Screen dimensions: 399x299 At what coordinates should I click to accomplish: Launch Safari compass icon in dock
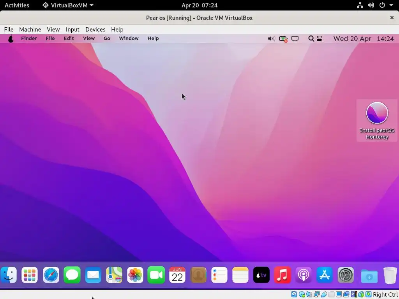click(x=51, y=275)
